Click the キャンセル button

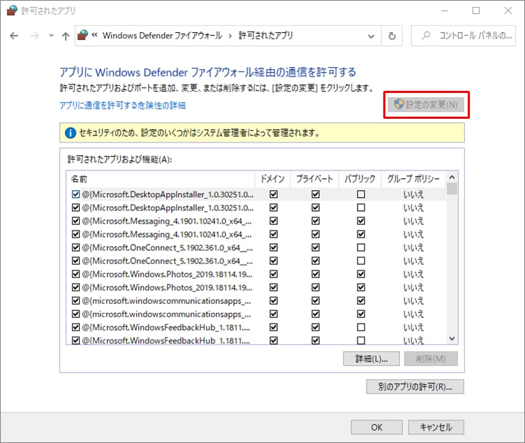click(436, 427)
